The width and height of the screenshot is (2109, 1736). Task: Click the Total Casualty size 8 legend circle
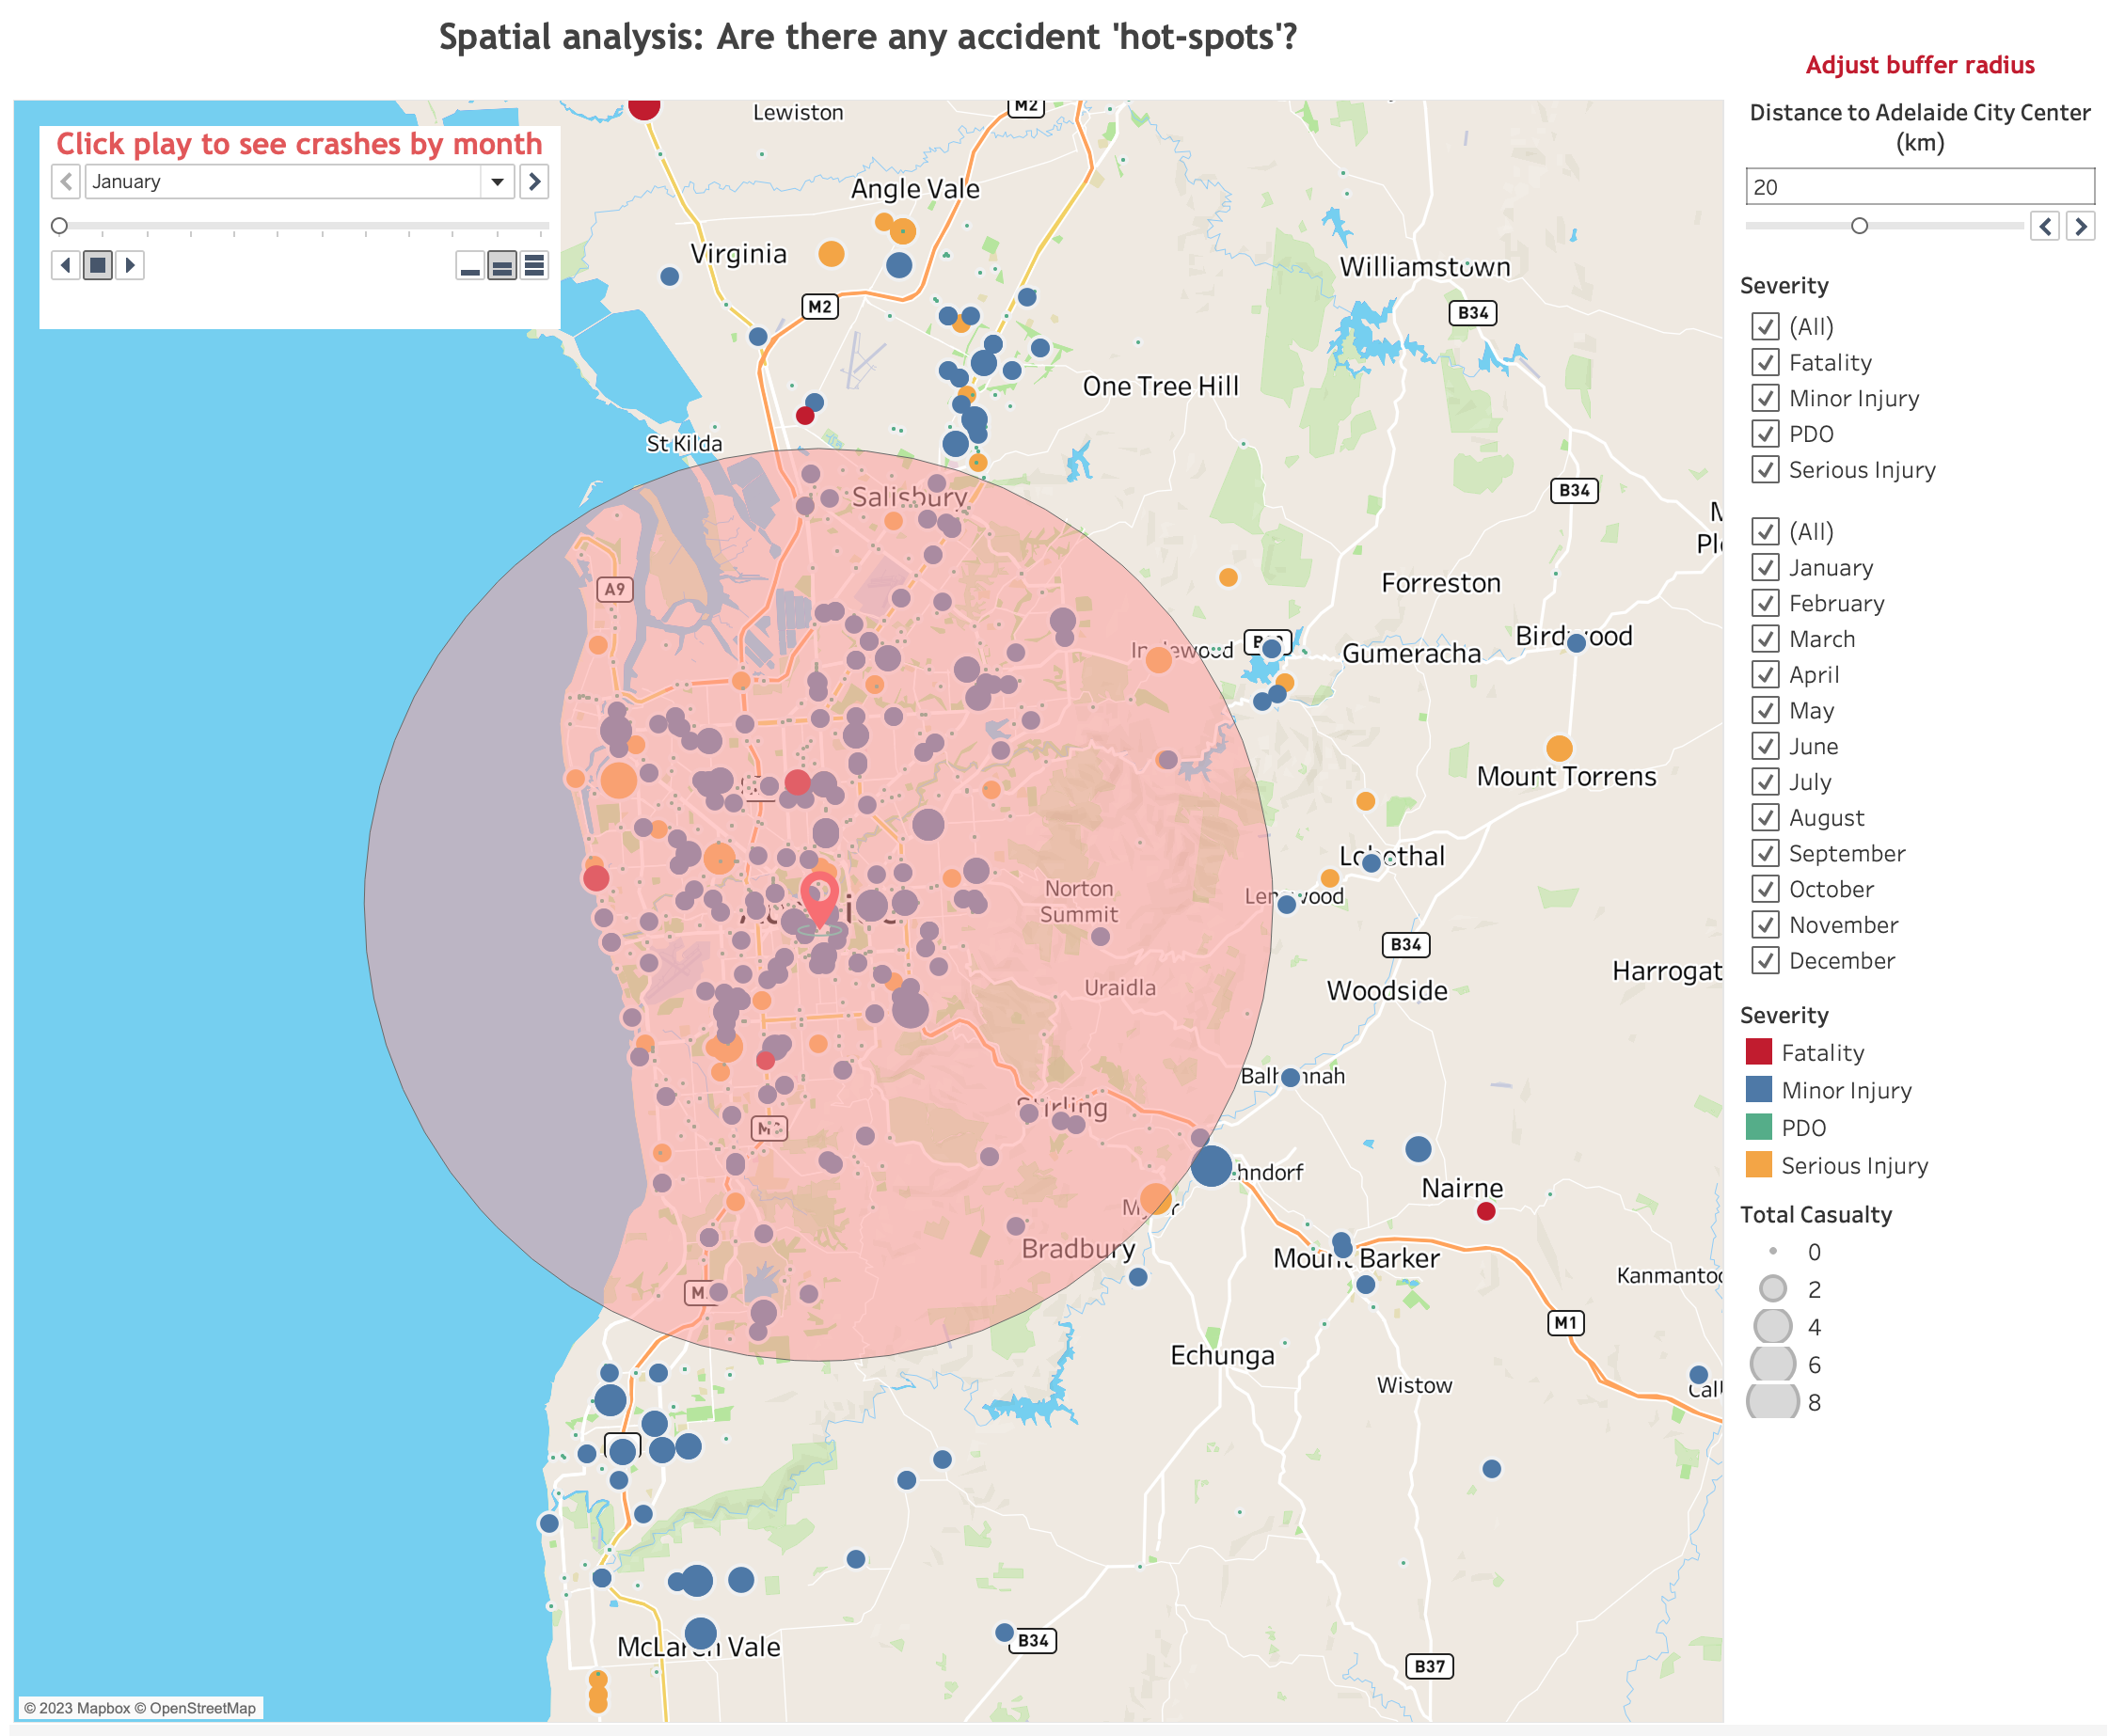[1773, 1402]
